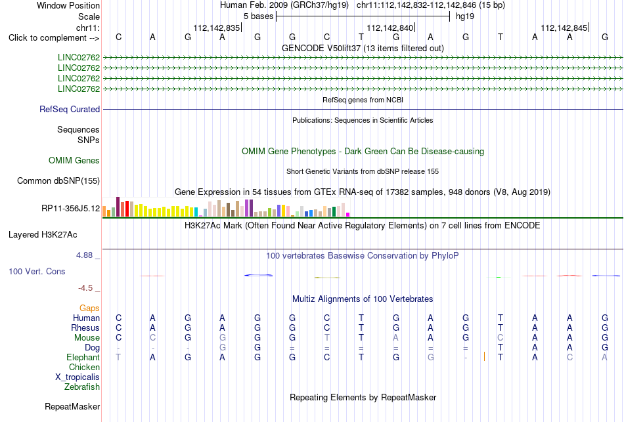Click the Window Position label
This screenshot has width=624, height=422.
coord(68,5)
